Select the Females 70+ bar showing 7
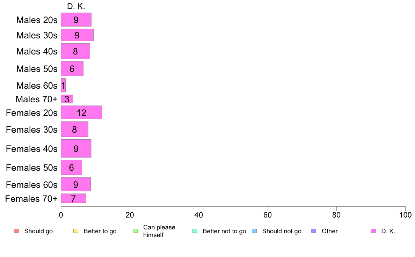This screenshot has height=257, width=415. click(74, 198)
